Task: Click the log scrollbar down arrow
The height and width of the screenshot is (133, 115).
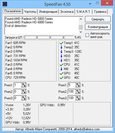Action: [x=81, y=32]
